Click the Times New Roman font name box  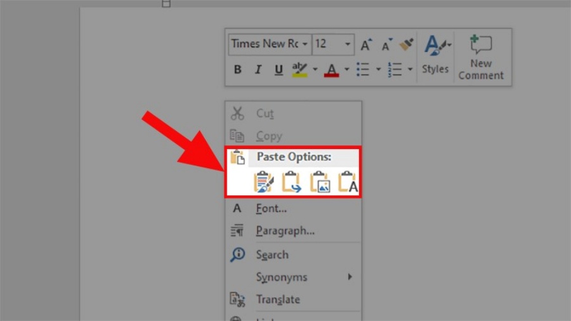pos(264,44)
